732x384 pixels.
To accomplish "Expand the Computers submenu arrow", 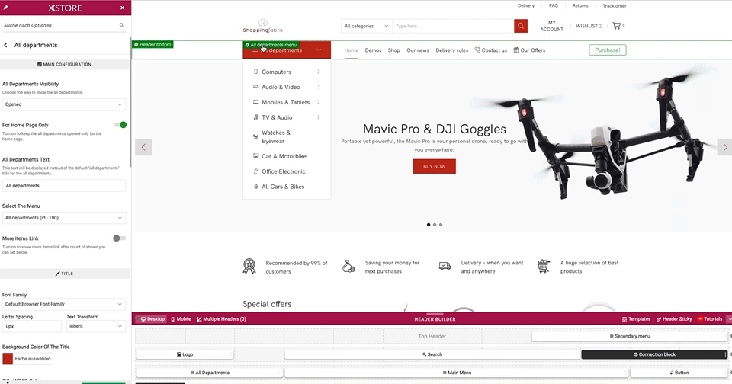I will tap(319, 72).
